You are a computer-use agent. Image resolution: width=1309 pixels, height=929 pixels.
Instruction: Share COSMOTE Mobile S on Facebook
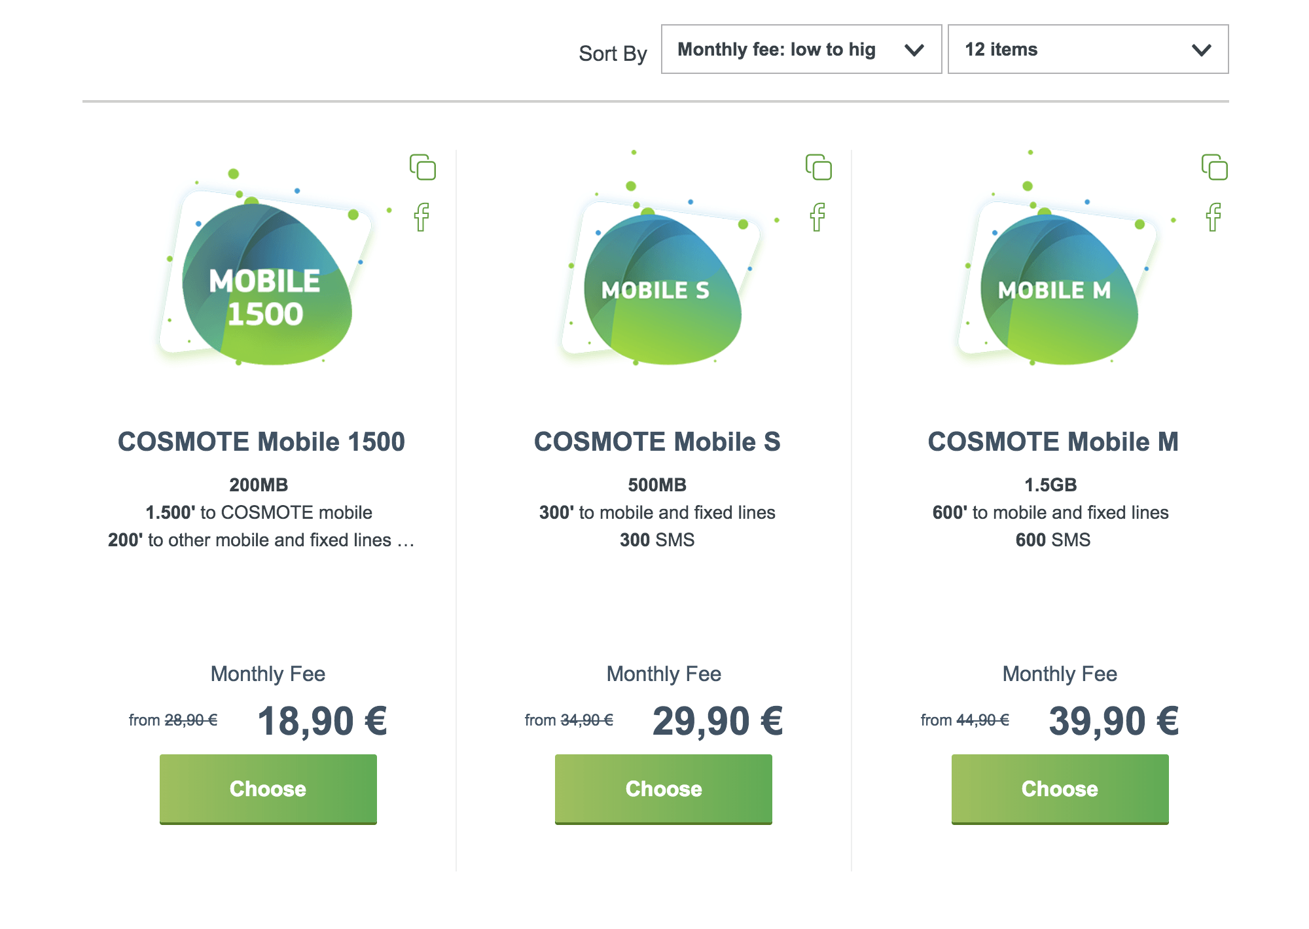(x=818, y=217)
